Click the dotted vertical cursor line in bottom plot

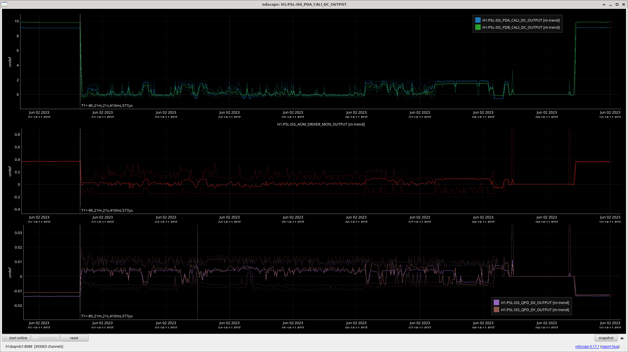(x=198, y=272)
